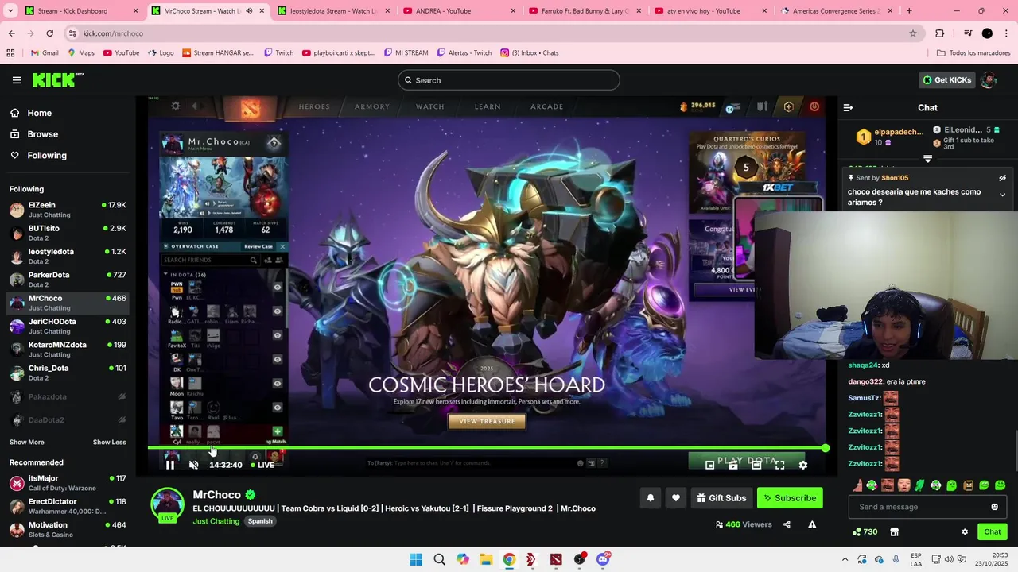1018x572 pixels.
Task: Focus the Kick Search field
Action: point(508,80)
